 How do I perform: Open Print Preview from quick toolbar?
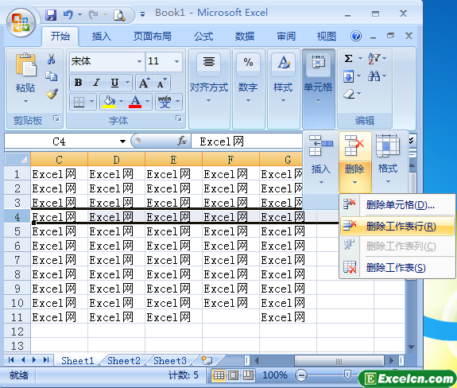[119, 15]
